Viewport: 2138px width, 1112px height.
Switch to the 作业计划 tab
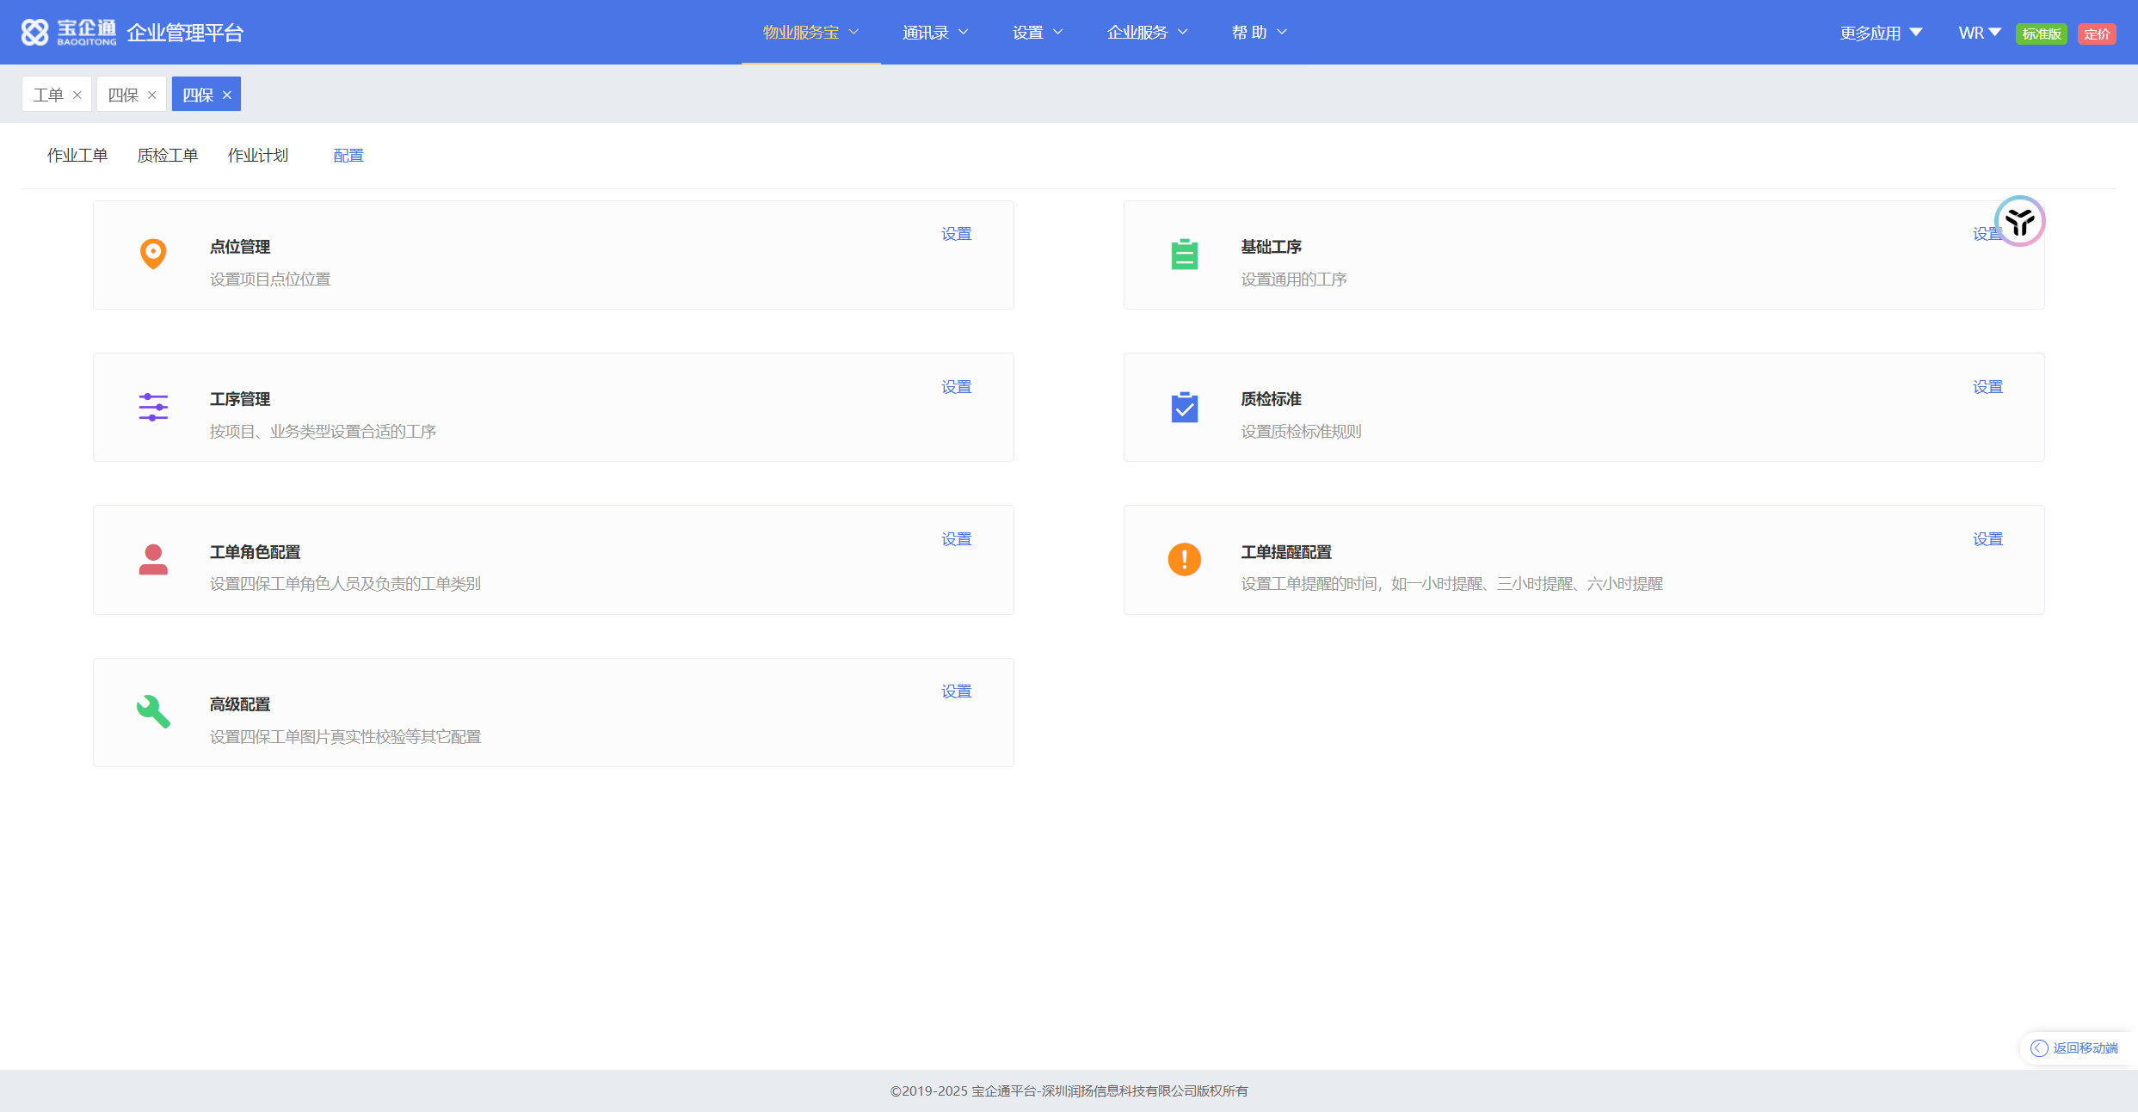258,156
